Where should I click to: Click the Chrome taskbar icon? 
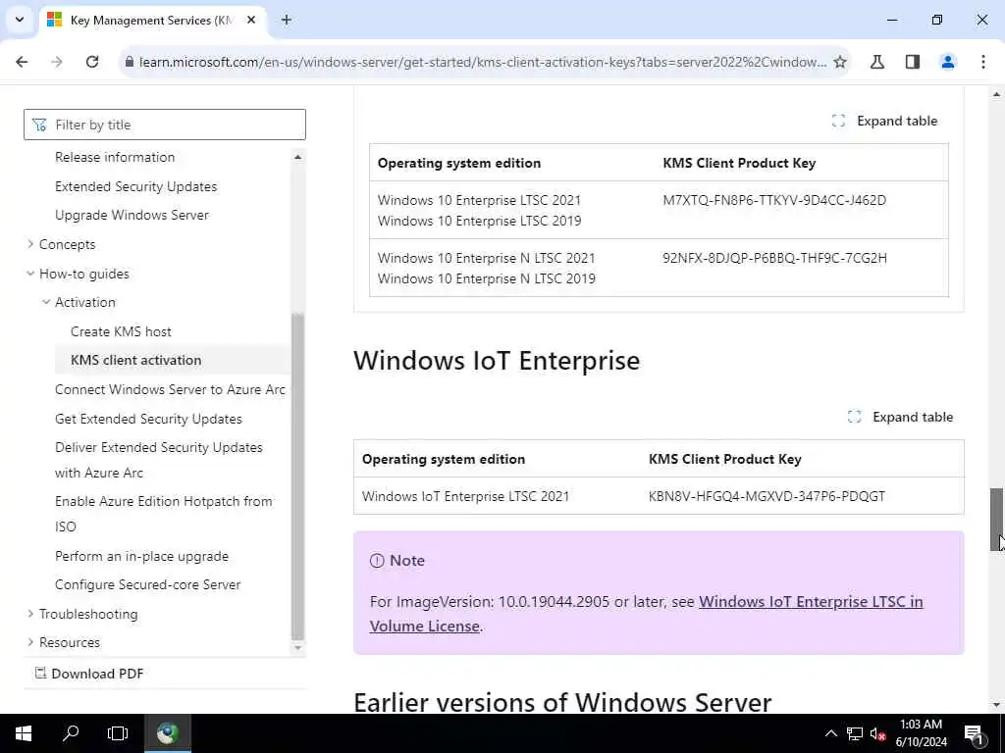tap(167, 733)
